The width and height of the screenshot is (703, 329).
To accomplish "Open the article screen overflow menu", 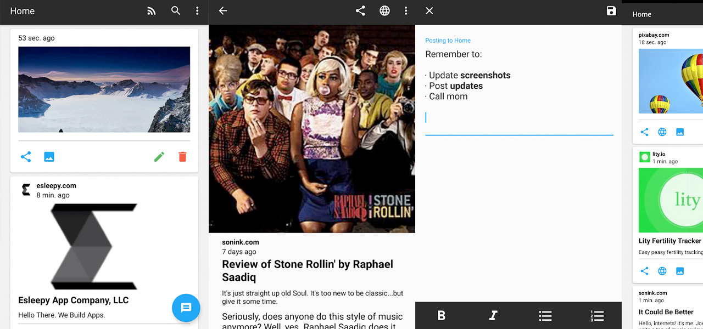I will pyautogui.click(x=406, y=11).
